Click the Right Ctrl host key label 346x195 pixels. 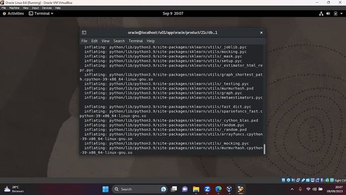(x=340, y=180)
